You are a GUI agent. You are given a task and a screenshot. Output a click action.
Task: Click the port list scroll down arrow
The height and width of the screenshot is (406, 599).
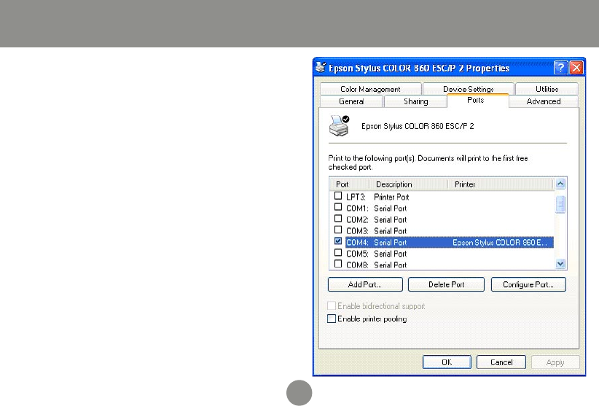[x=560, y=264]
